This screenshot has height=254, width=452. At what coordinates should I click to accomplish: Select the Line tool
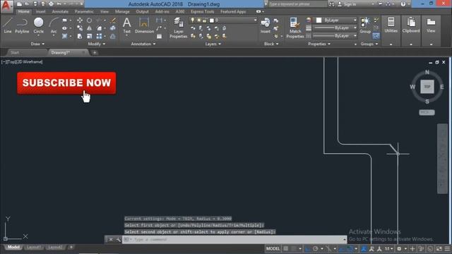click(x=8, y=25)
